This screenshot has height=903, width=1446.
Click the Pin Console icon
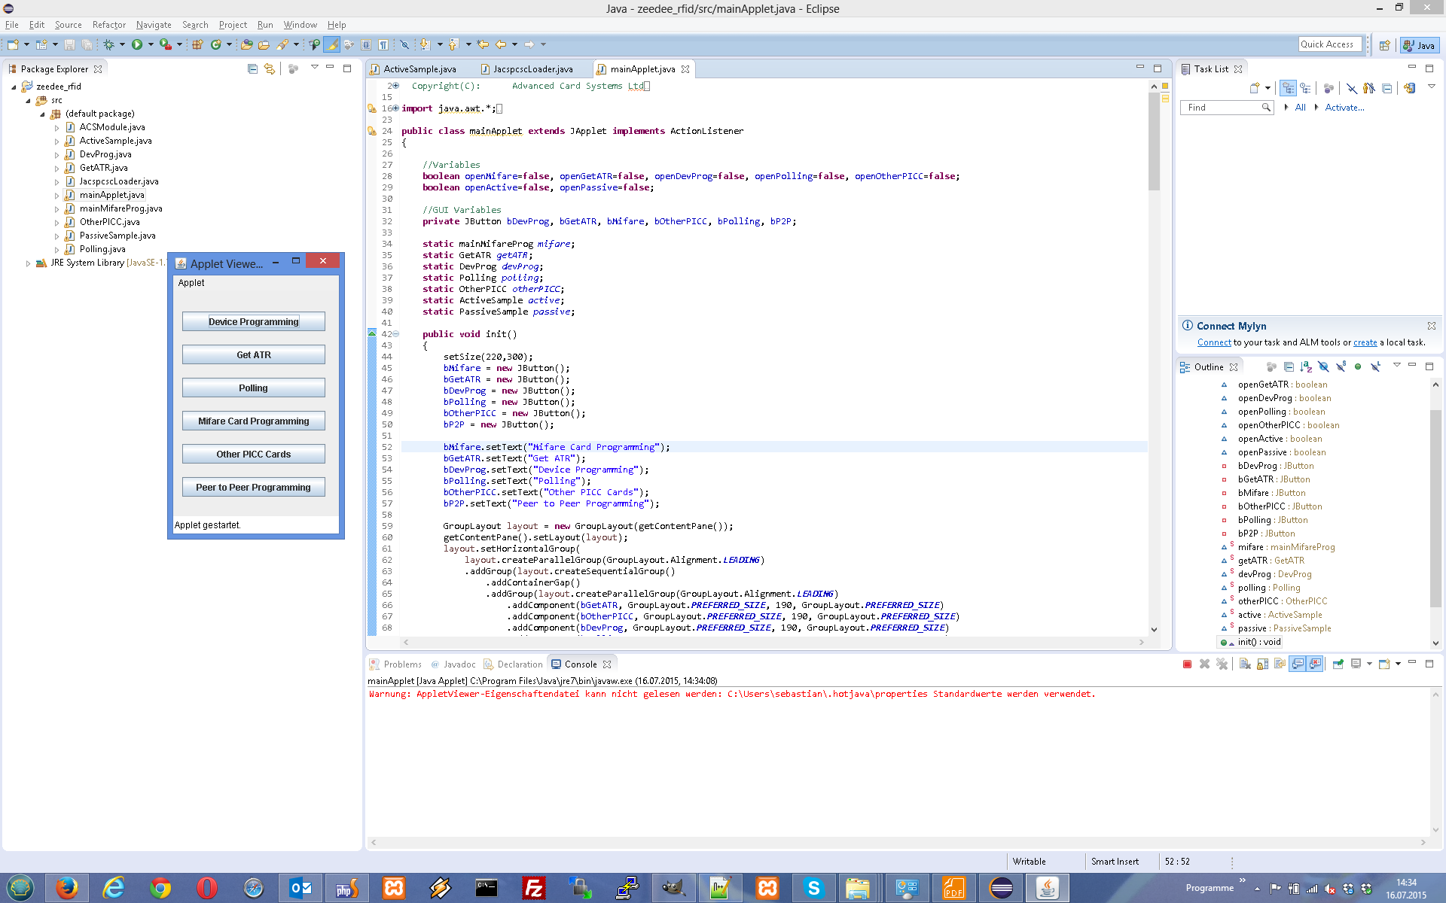[1338, 664]
